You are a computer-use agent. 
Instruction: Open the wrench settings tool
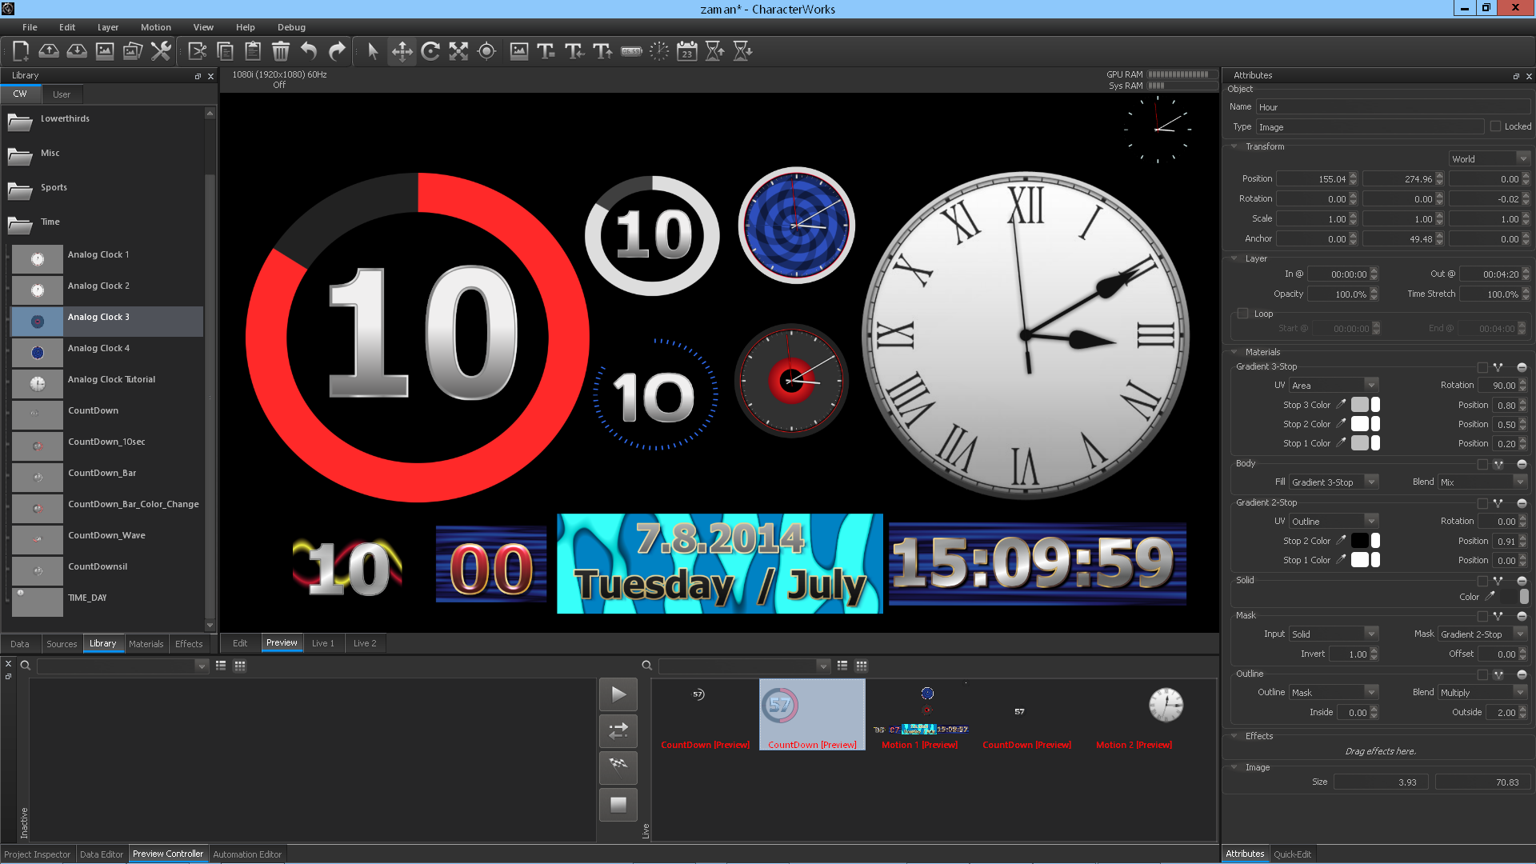click(161, 51)
